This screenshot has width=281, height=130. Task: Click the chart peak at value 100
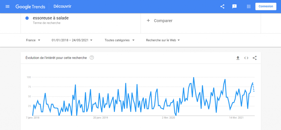[x=194, y=78]
